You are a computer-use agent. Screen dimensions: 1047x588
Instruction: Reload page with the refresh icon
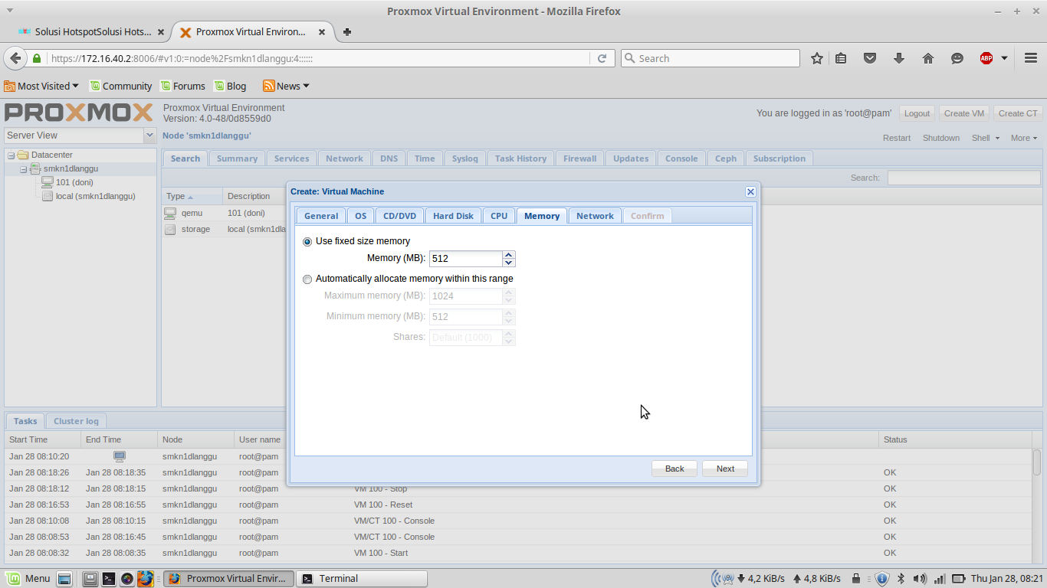click(x=602, y=58)
